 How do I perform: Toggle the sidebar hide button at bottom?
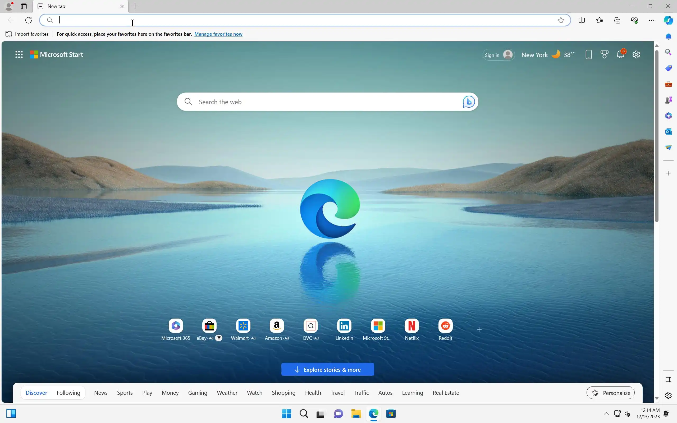pyautogui.click(x=668, y=379)
